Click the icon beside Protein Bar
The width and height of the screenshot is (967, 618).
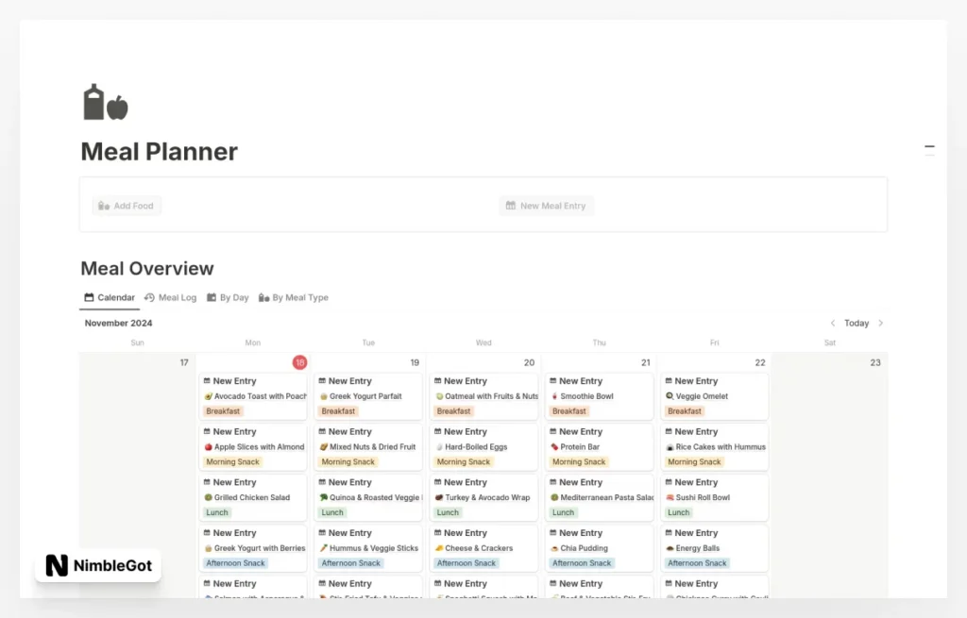tap(553, 446)
